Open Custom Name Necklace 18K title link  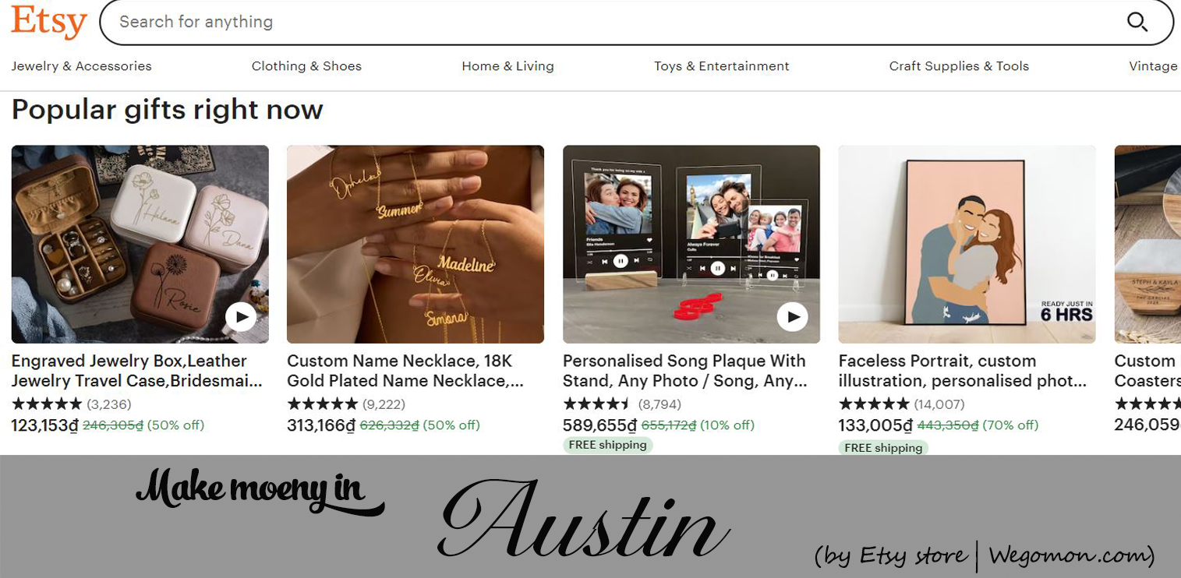click(405, 371)
